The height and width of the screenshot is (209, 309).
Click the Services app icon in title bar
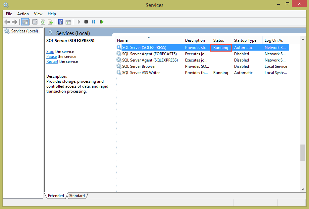pos(6,5)
